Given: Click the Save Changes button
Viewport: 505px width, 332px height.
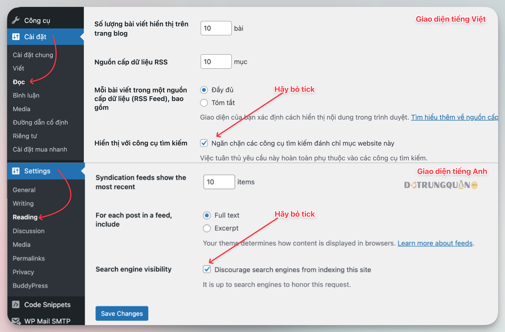Looking at the screenshot, I should (x=122, y=314).
